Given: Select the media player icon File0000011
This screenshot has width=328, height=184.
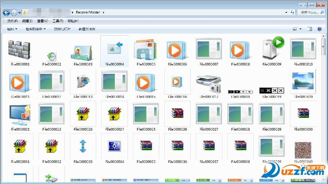Looking at the screenshot, I should pos(19,83).
